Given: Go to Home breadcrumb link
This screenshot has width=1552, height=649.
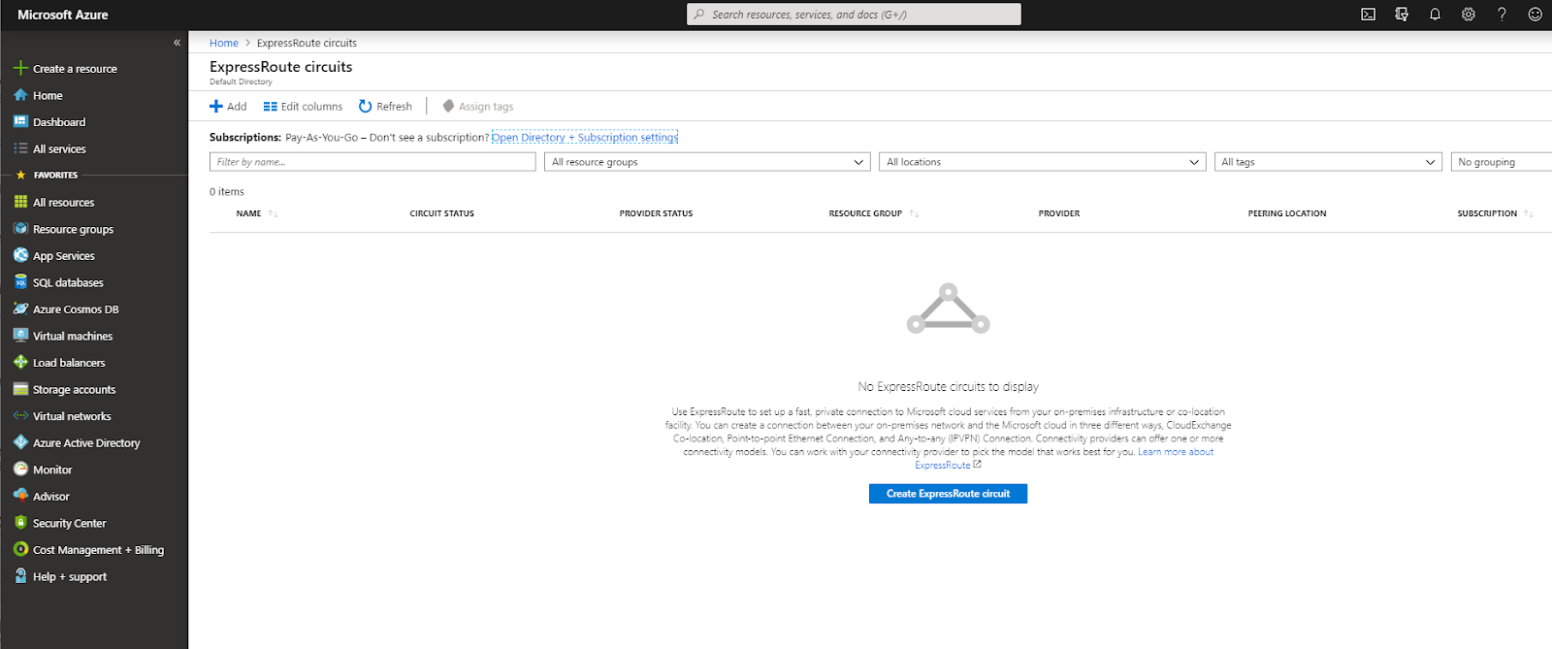Looking at the screenshot, I should point(224,43).
